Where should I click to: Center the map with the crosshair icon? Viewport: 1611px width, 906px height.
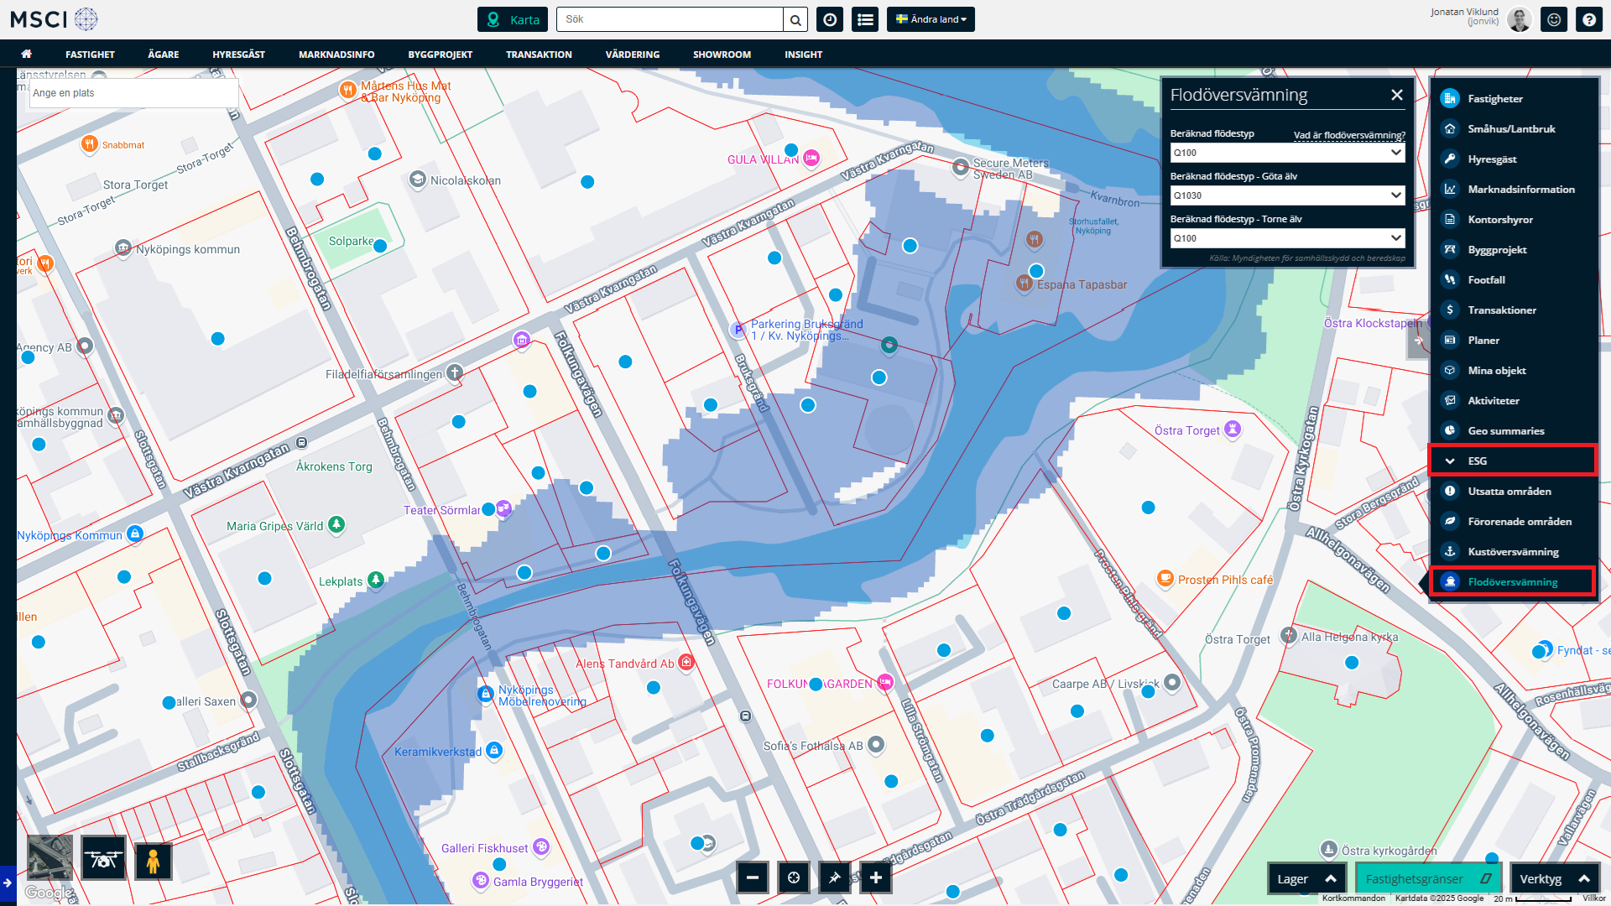[x=794, y=878]
